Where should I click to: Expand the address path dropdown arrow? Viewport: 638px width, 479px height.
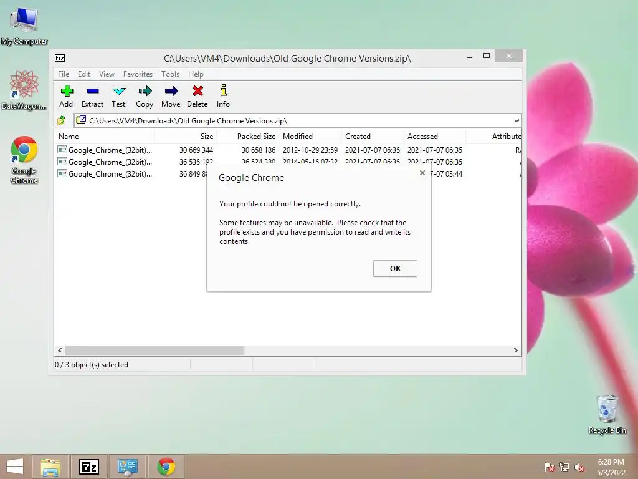coord(517,120)
